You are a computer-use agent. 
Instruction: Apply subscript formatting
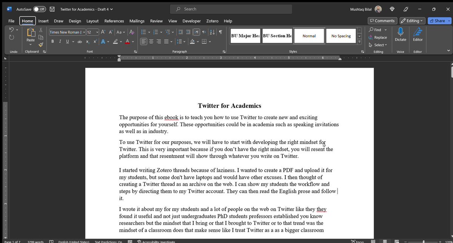click(88, 41)
